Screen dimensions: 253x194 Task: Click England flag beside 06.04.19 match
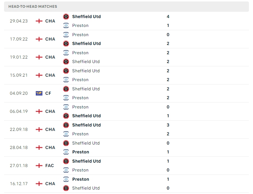coord(39,111)
